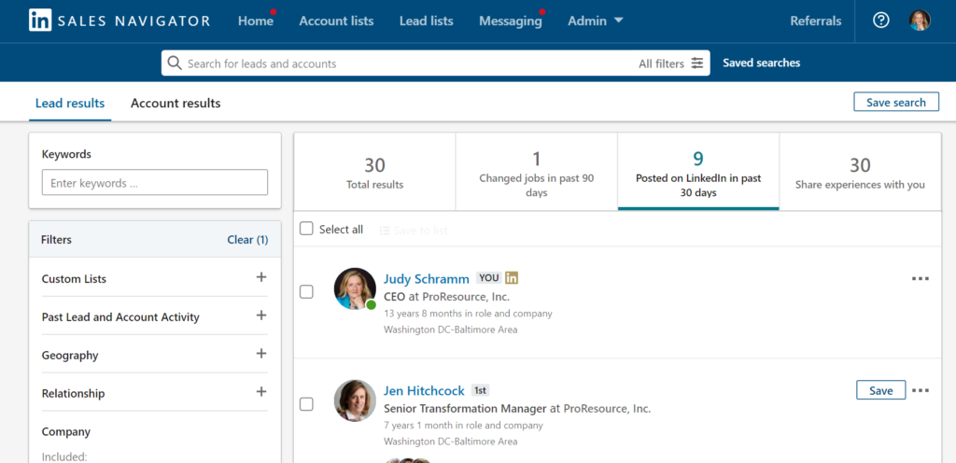956x463 pixels.
Task: Expand the Geography filter
Action: (261, 354)
